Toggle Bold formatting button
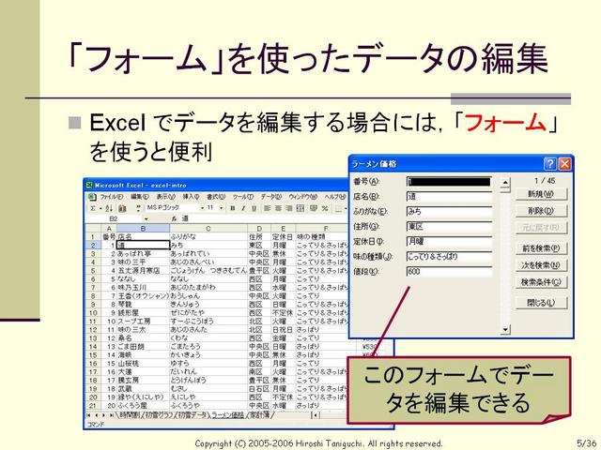This screenshot has width=601, height=450. coord(232,208)
